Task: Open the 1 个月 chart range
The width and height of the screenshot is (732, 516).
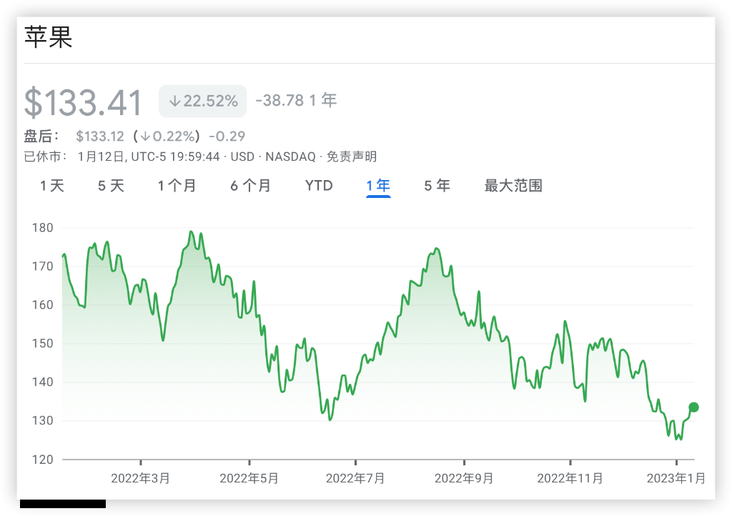Action: tap(177, 186)
